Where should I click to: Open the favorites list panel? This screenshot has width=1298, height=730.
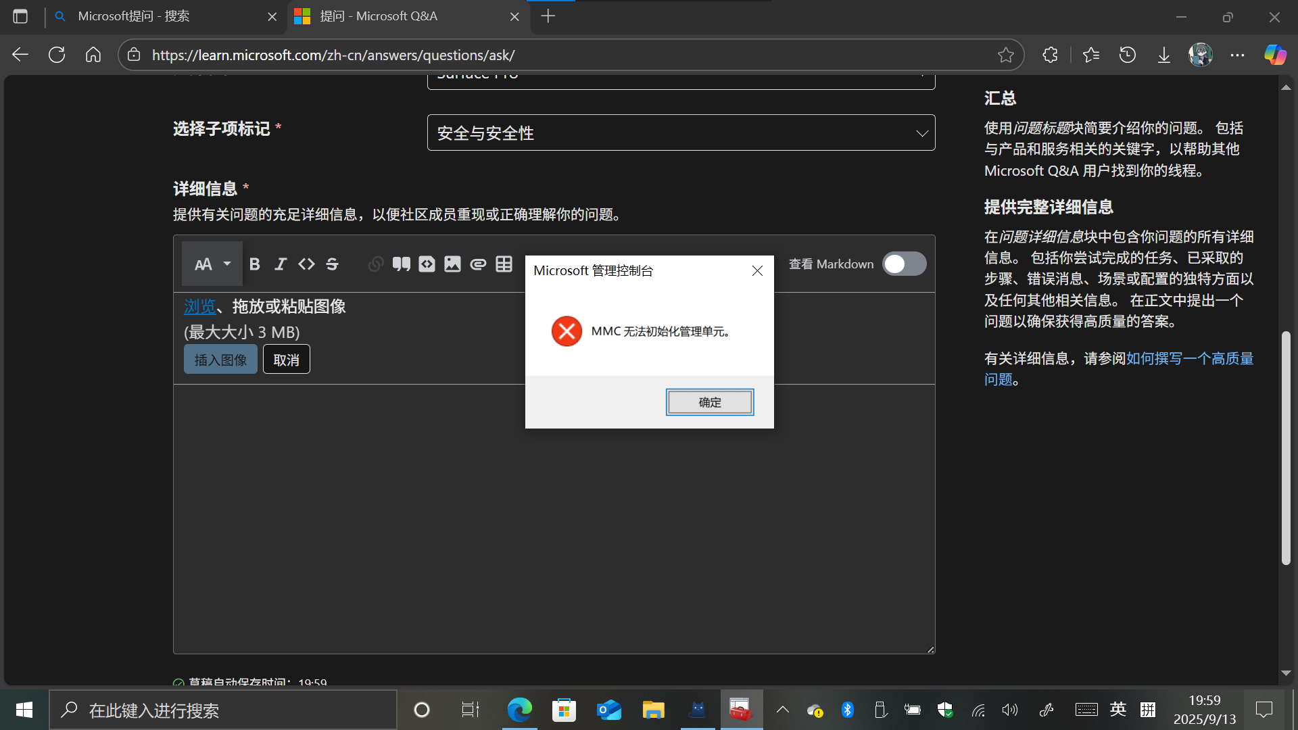(x=1091, y=55)
